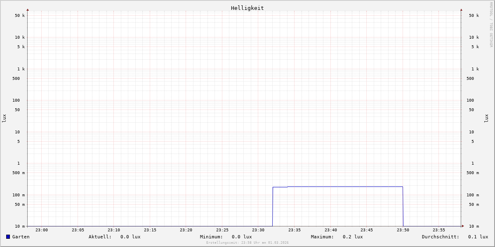Click the 1 k label on right axis
Screen dimensions: 495x247
(475, 69)
